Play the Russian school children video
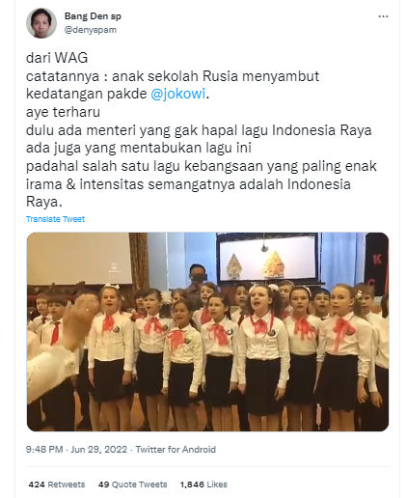This screenshot has height=498, width=406. tap(207, 332)
